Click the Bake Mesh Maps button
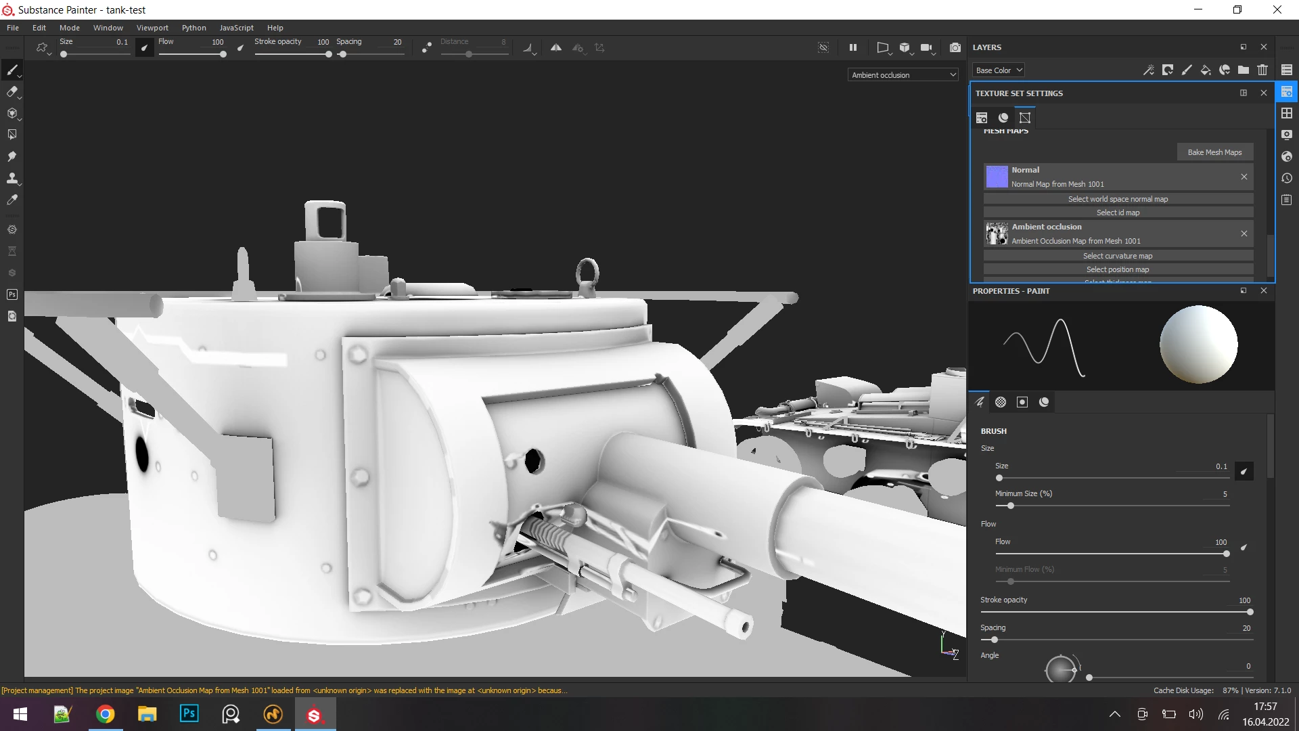 tap(1214, 152)
